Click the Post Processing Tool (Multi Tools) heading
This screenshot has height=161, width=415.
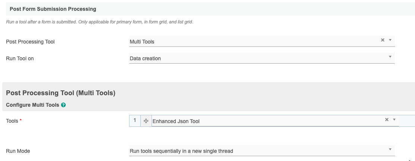[x=60, y=93]
